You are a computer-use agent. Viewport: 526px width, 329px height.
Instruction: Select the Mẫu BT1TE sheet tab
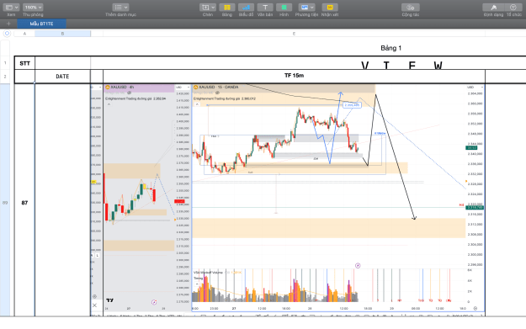click(41, 24)
